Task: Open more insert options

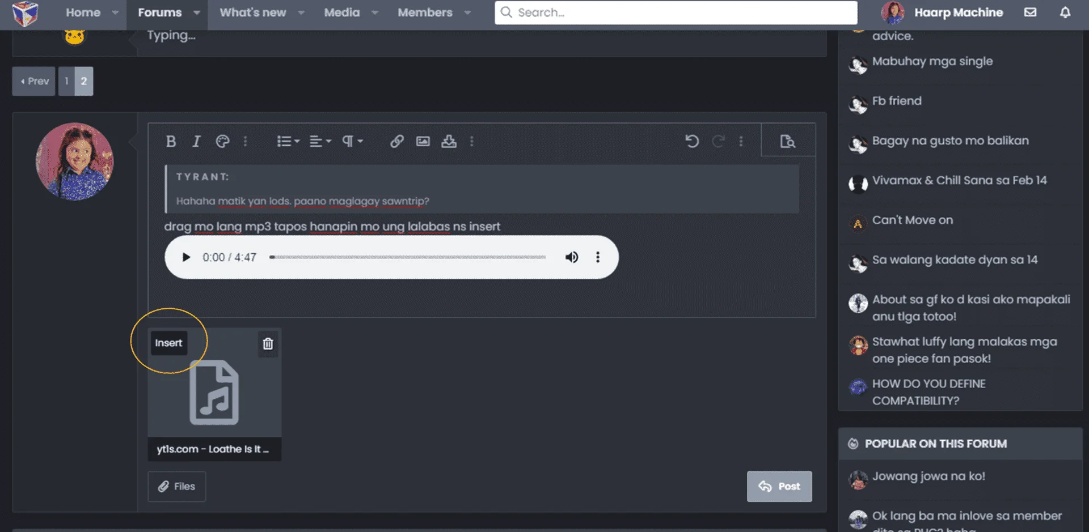Action: pos(472,141)
